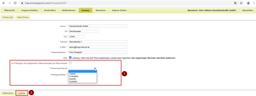
Task: Choose Quarterly reminder interval
Action: click(x=82, y=81)
